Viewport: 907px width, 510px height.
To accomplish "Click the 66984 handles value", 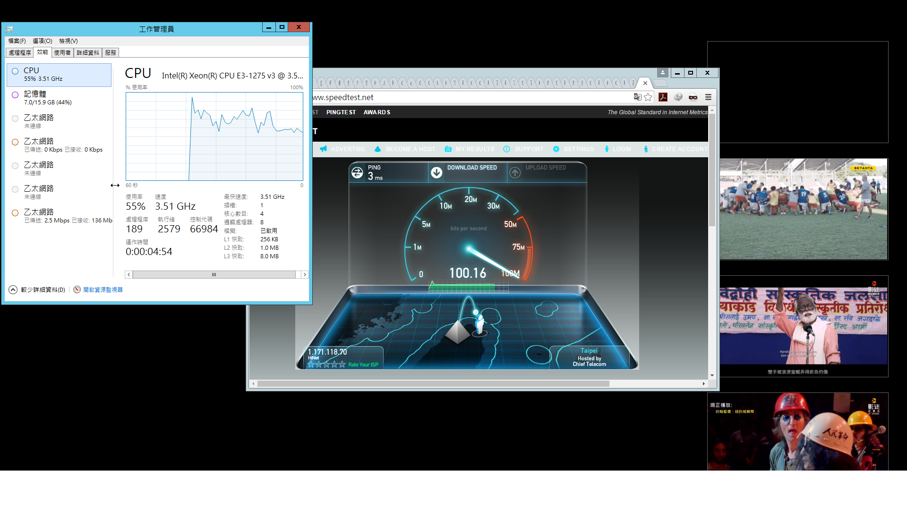I will (204, 229).
